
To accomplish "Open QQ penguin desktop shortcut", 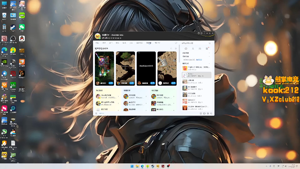I will coord(22,40).
